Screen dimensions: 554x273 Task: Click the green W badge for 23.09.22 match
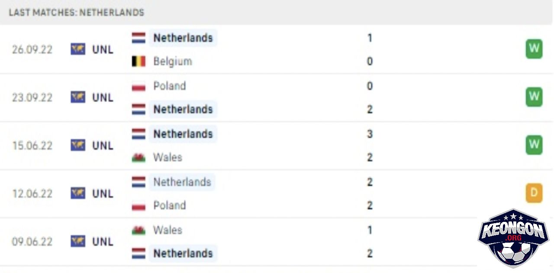534,97
